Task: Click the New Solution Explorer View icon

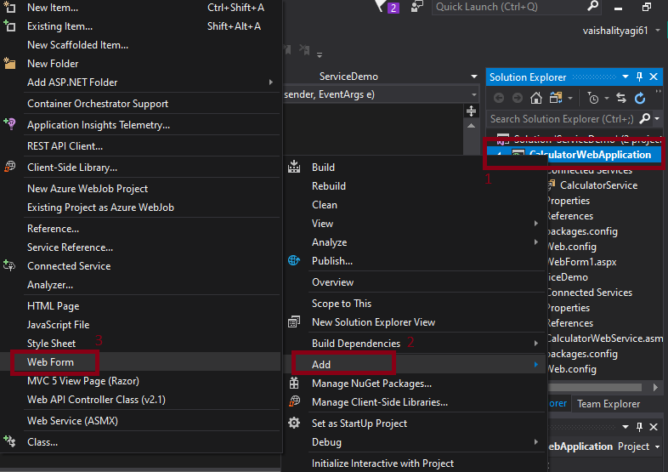Action: coord(294,321)
